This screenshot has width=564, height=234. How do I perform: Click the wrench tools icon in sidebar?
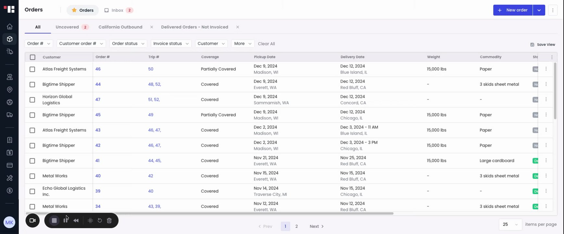tap(10, 178)
